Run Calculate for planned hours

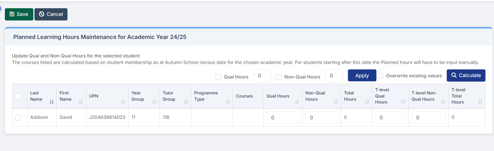pyautogui.click(x=466, y=75)
